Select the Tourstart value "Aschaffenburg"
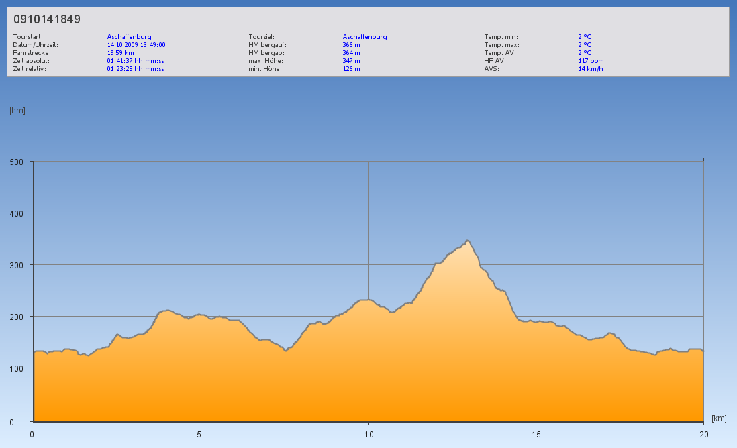The width and height of the screenshot is (737, 448). tap(129, 37)
